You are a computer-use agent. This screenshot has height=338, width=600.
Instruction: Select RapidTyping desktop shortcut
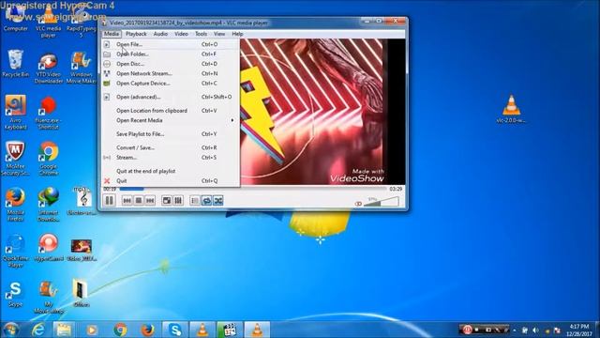coord(81,21)
